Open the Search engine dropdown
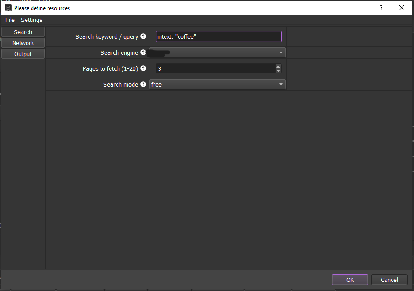Screen dimensions: 414x291 pyautogui.click(x=218, y=52)
